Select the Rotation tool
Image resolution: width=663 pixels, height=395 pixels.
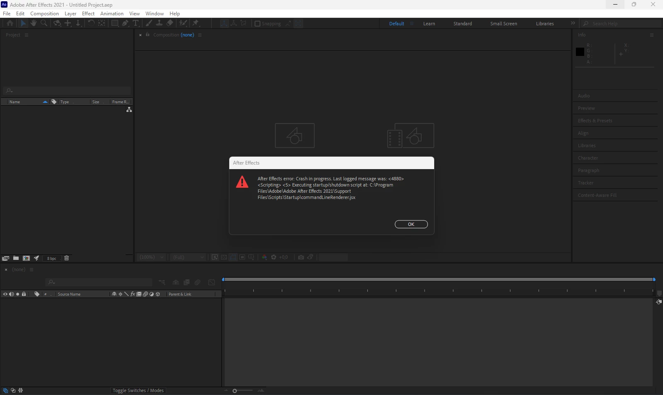coord(91,23)
